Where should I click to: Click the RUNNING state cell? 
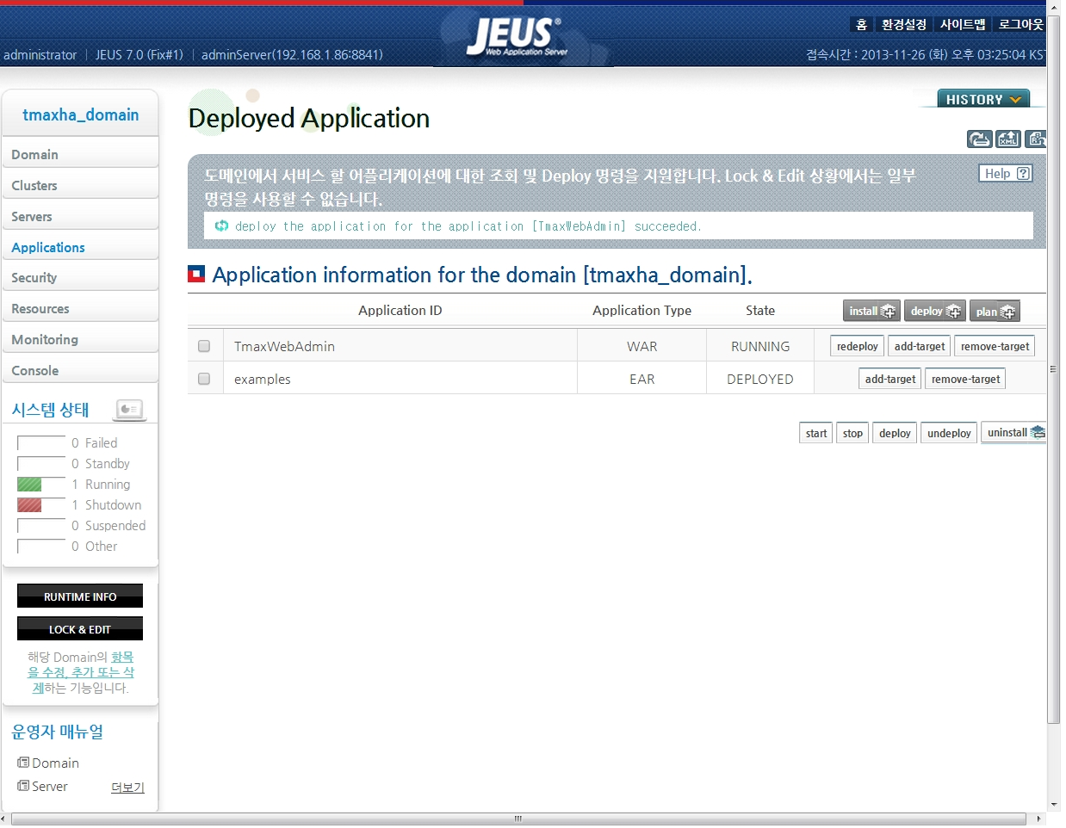point(760,346)
